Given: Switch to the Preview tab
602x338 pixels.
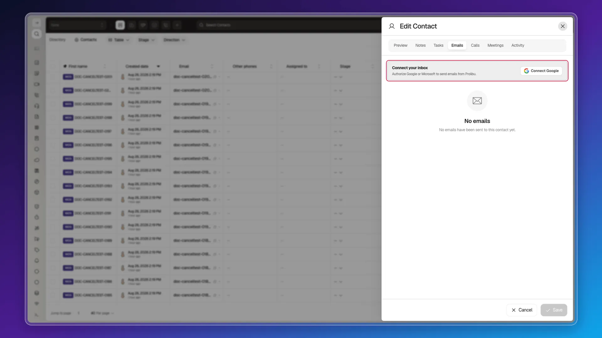Looking at the screenshot, I should [x=400, y=45].
